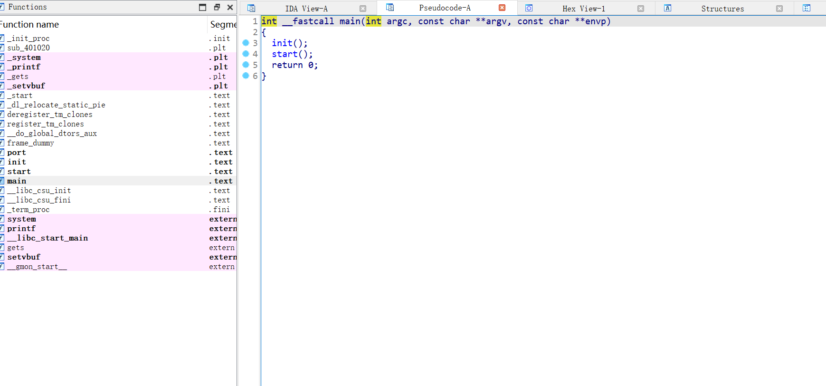The image size is (826, 386).
Task: Select the __gmon_start__ row
Action: [x=118, y=266]
